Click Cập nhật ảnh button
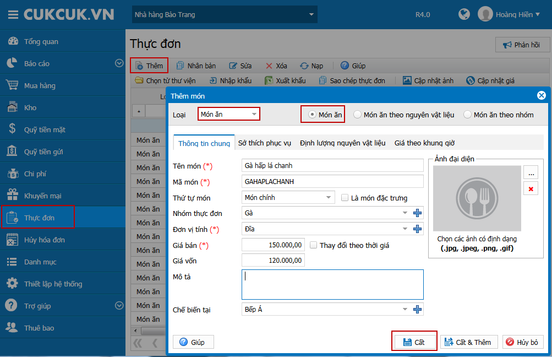Viewport: 552px width, 357px height. pos(428,80)
